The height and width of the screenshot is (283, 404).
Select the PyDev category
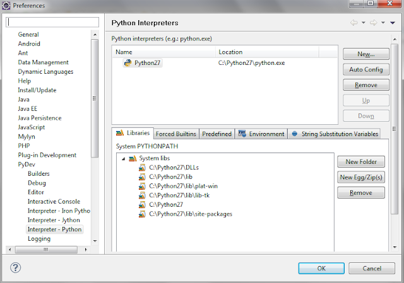(27, 164)
